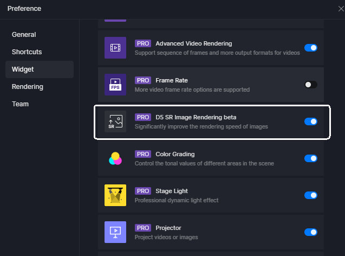Click PRO badge beside Advanced Video Rendering
The image size is (345, 256).
(143, 43)
